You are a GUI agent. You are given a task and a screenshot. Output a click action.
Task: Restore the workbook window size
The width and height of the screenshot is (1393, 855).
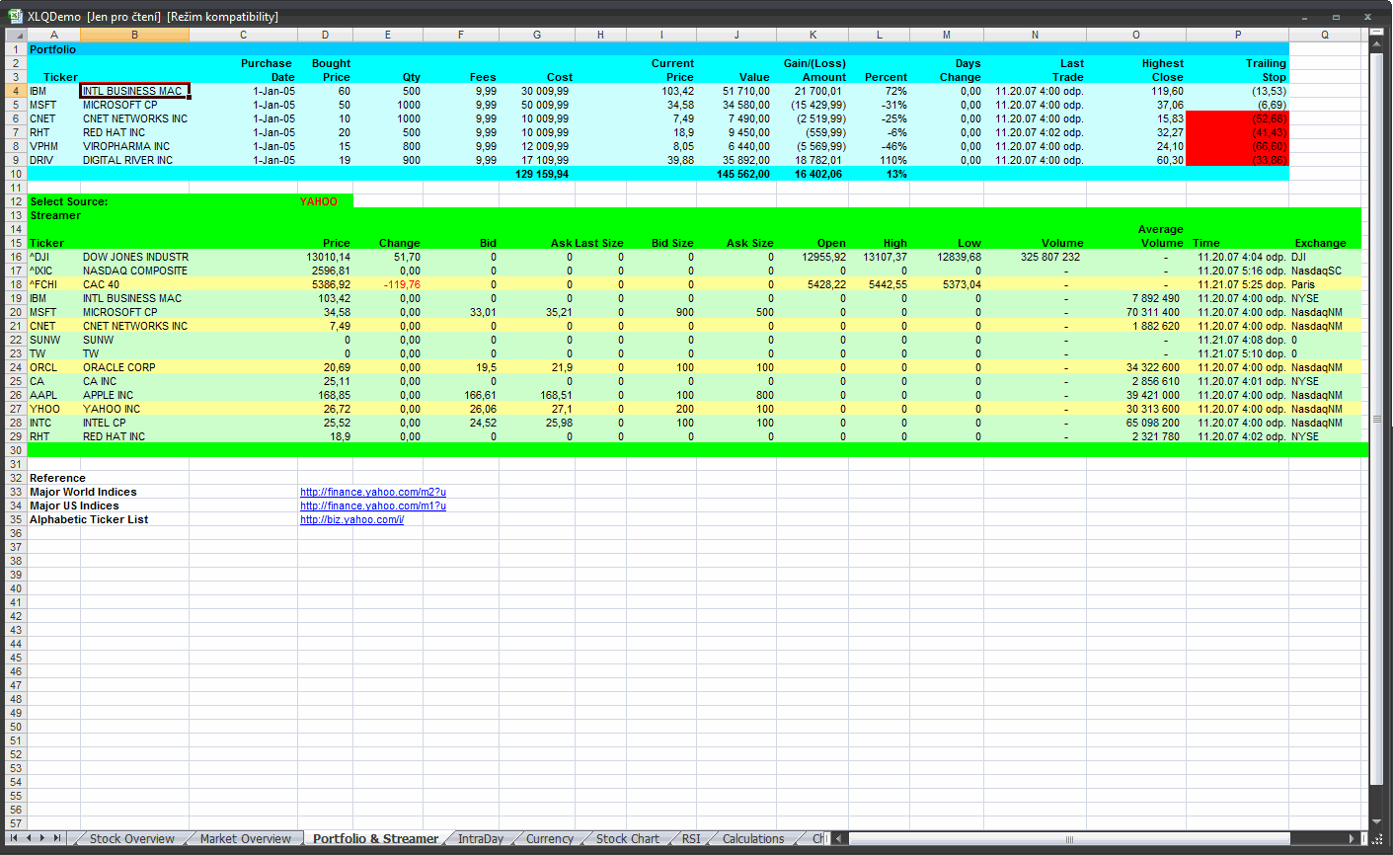click(1336, 17)
